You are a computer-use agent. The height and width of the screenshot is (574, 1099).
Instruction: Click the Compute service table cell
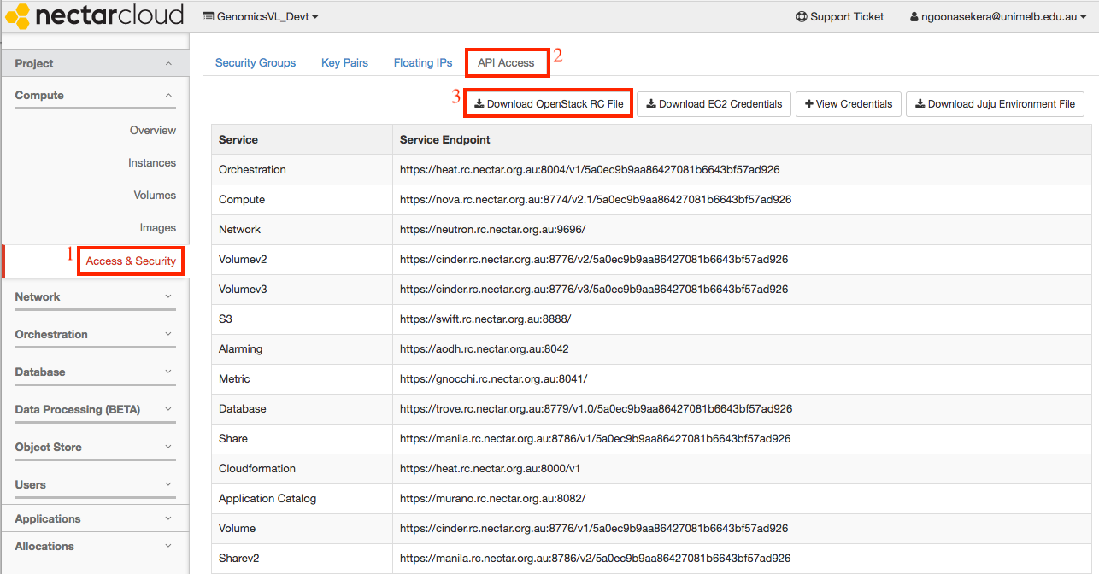tap(302, 199)
